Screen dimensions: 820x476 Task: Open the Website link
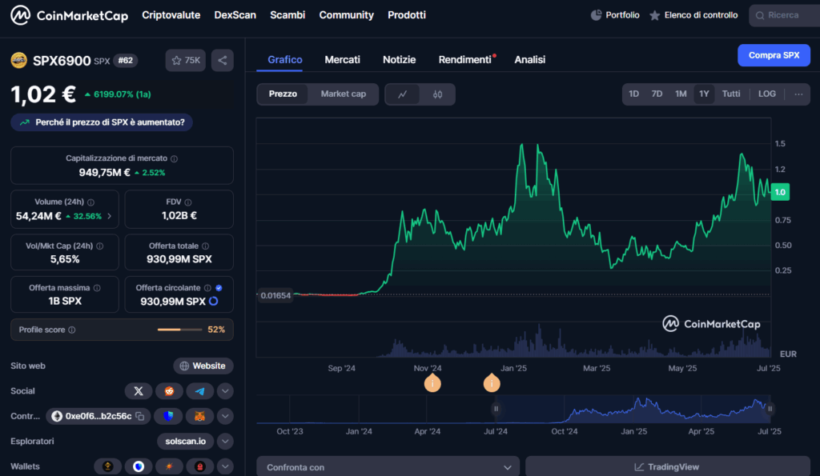tap(203, 366)
